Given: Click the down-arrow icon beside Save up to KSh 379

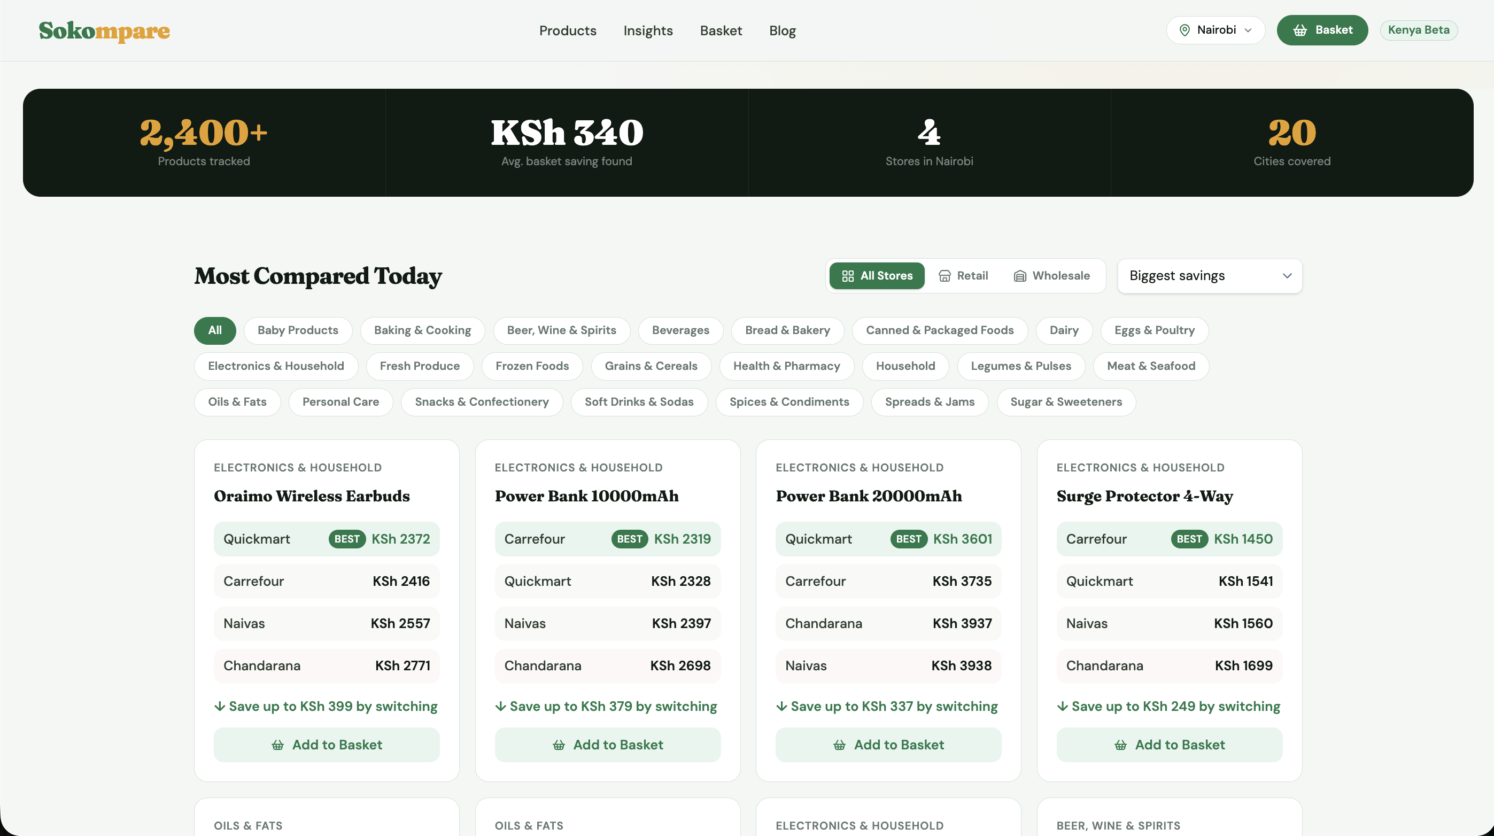Looking at the screenshot, I should (500, 706).
